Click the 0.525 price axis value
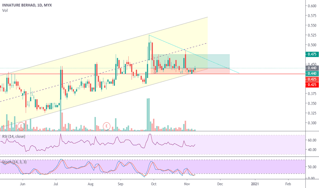The image size is (319, 188). [312, 35]
